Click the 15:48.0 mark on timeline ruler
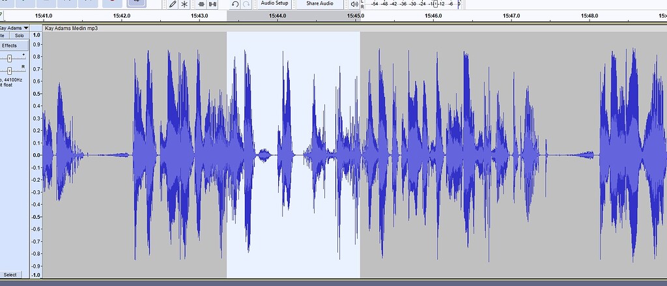The height and width of the screenshot is (286, 667). pos(589,16)
